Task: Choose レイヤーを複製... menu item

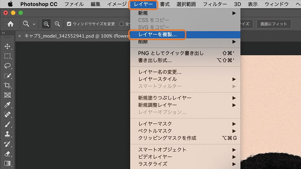Action: pyautogui.click(x=185, y=35)
